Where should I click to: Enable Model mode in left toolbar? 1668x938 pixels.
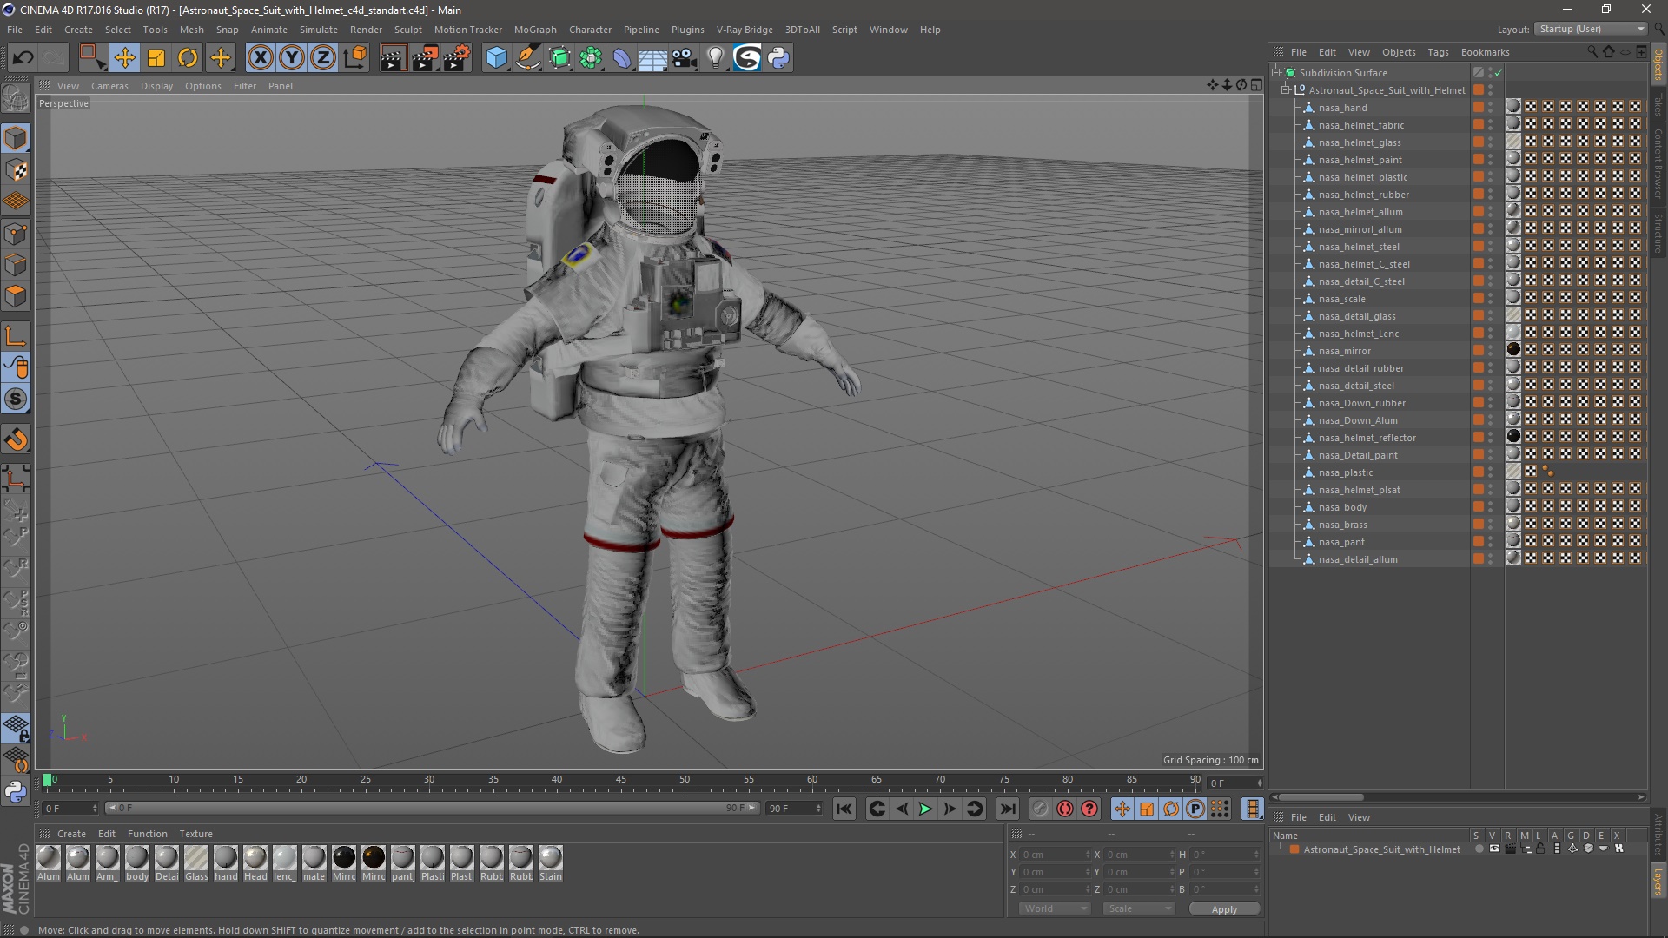coord(16,138)
